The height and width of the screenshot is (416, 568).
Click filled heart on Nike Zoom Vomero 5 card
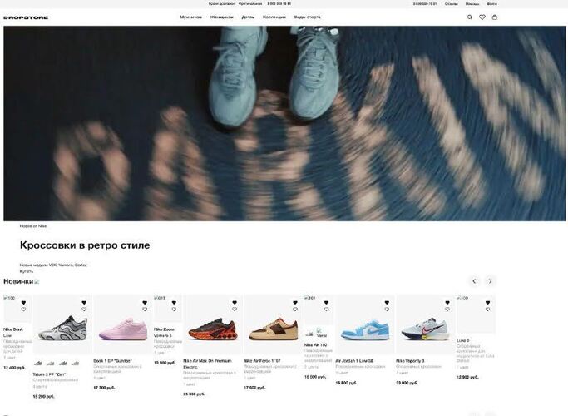174,303
